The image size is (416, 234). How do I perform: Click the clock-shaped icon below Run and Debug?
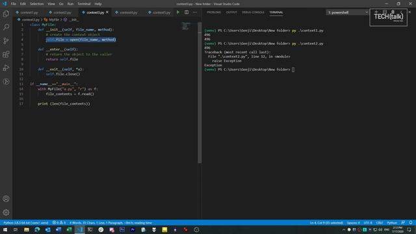[6, 82]
